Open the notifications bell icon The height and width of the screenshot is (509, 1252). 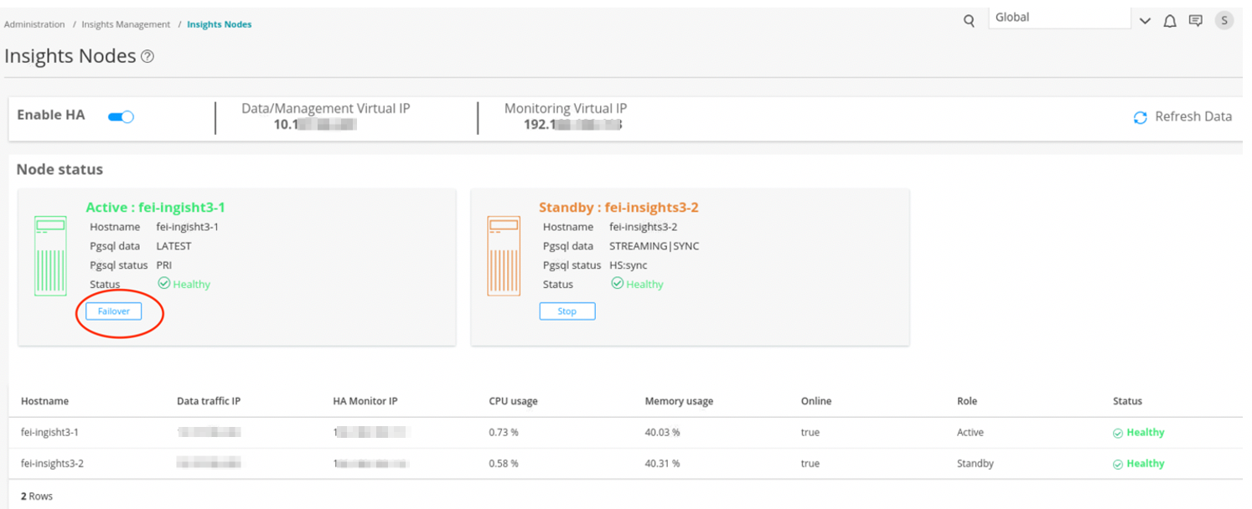tap(1170, 22)
